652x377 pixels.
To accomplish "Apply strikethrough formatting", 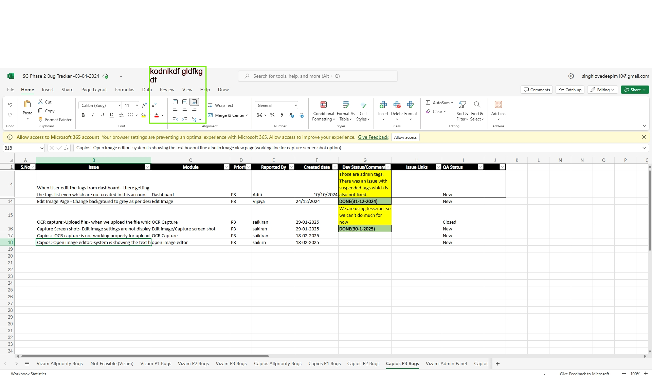I will click(x=121, y=115).
